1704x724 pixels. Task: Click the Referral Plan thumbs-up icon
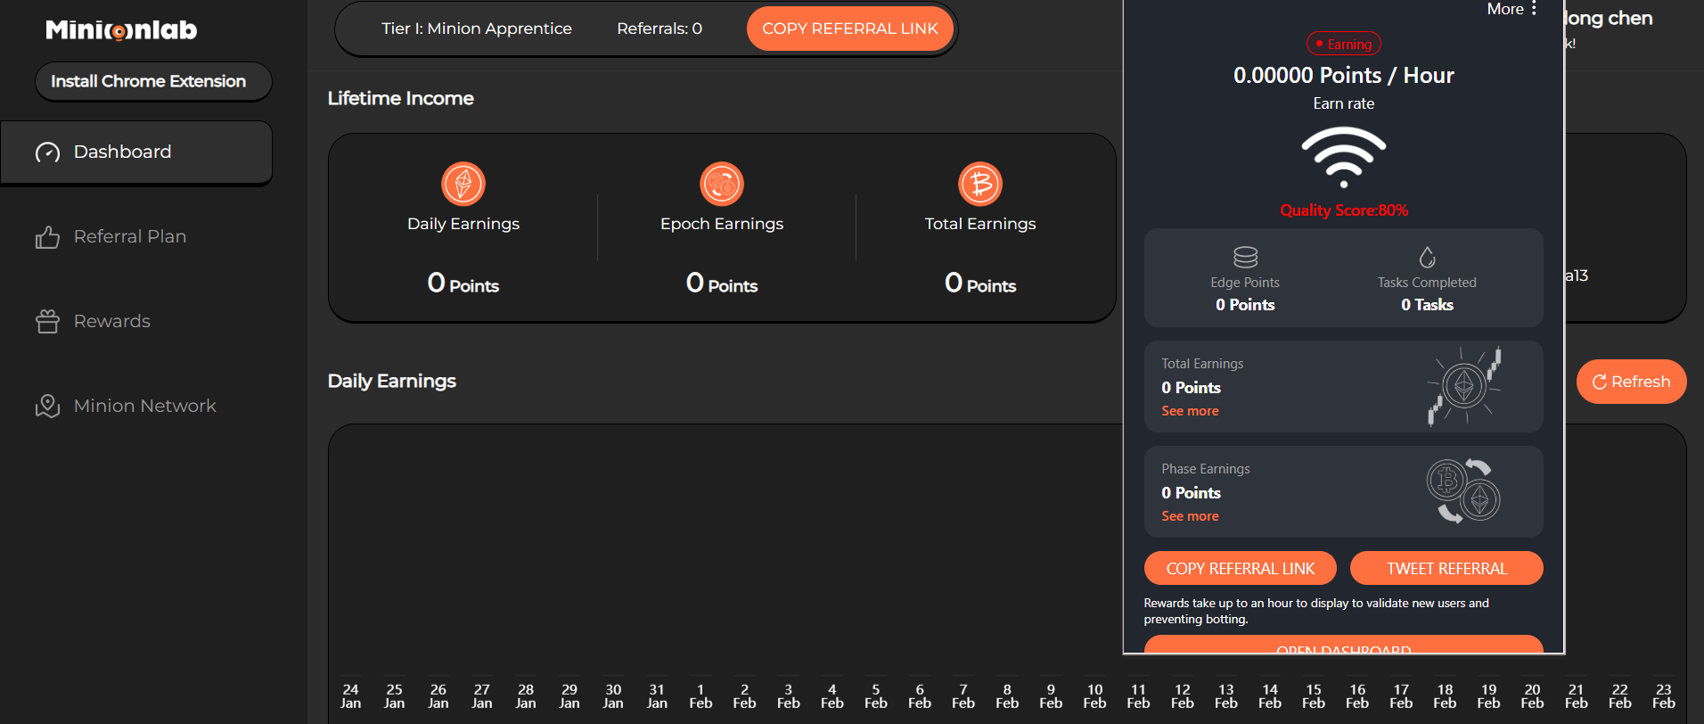pyautogui.click(x=47, y=237)
